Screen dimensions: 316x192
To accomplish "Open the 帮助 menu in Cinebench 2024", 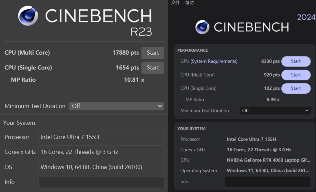I will 189,3.
